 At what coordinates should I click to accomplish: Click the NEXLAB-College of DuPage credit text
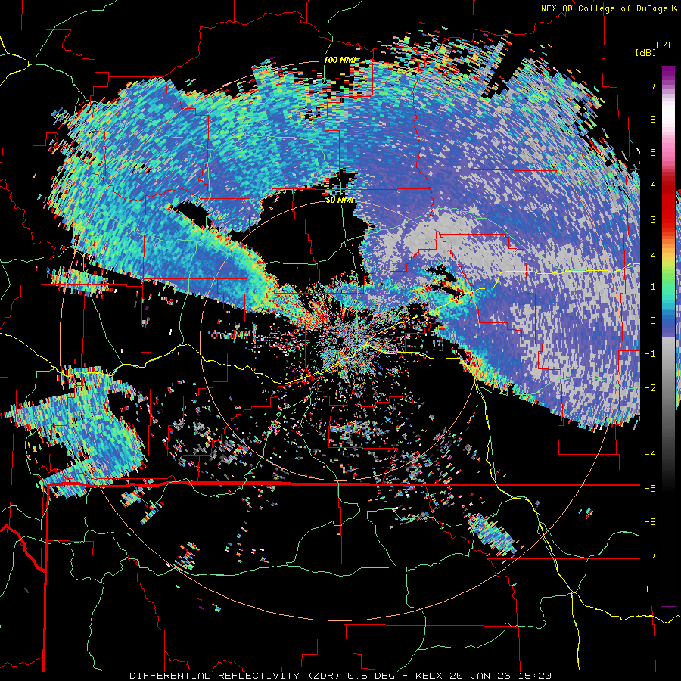point(604,8)
